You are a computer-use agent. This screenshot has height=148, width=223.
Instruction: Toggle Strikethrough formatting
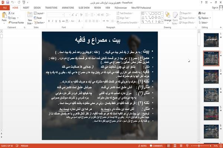tap(64, 21)
